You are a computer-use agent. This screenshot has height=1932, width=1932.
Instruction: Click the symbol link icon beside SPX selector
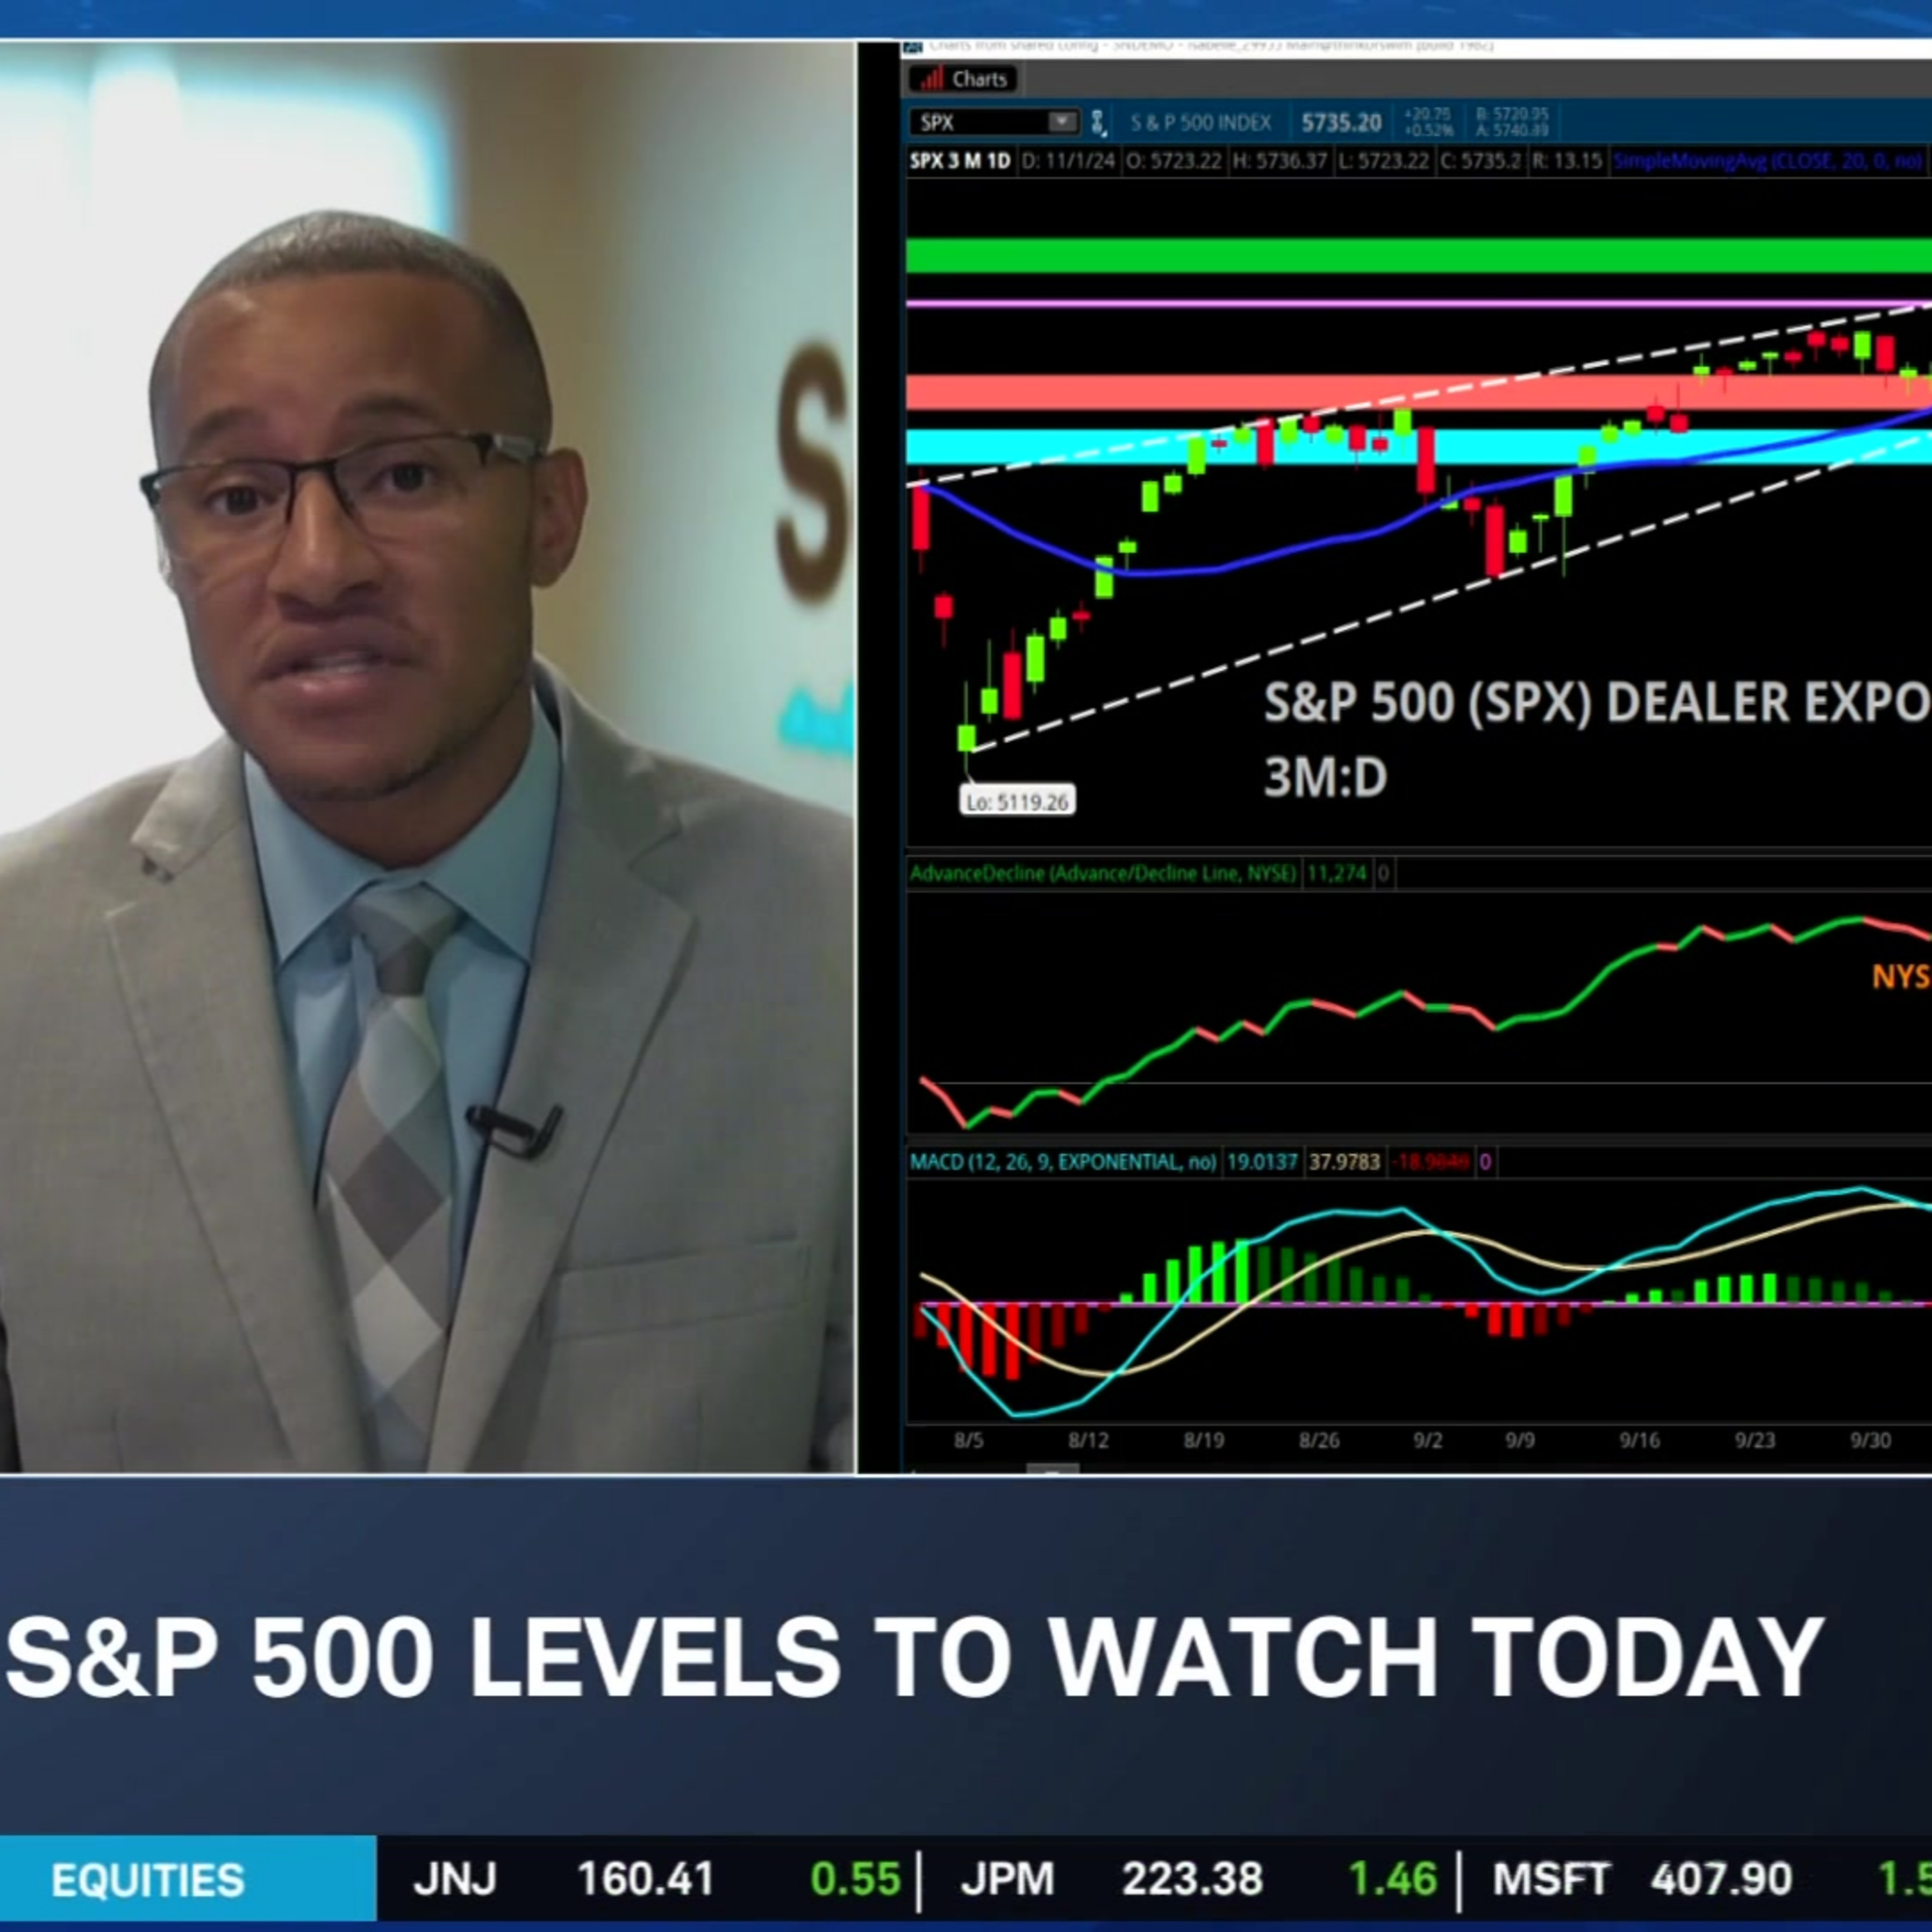click(1098, 122)
